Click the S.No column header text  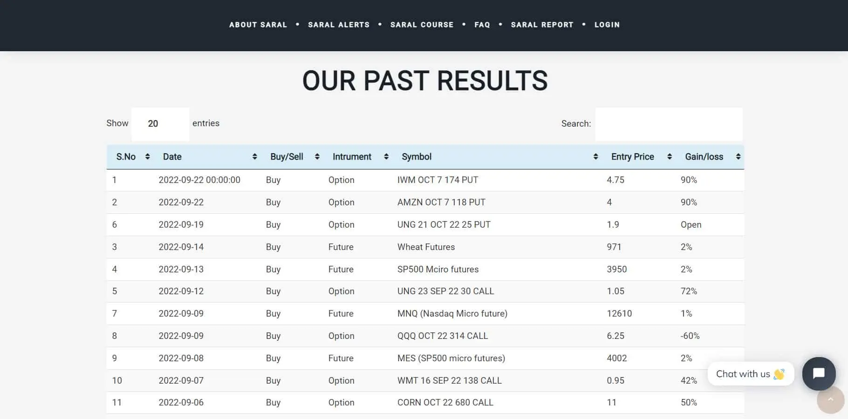tap(126, 157)
